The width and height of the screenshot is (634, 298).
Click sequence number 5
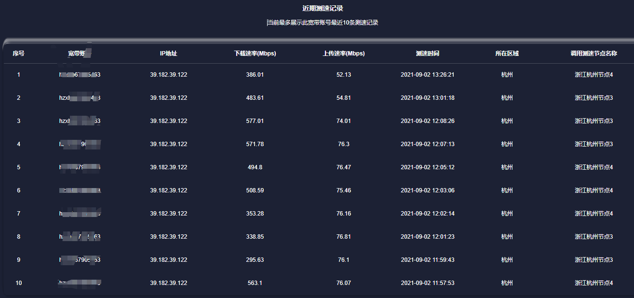19,167
